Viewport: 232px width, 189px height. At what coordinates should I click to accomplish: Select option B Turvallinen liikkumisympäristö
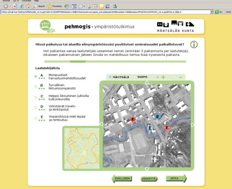pos(36,87)
